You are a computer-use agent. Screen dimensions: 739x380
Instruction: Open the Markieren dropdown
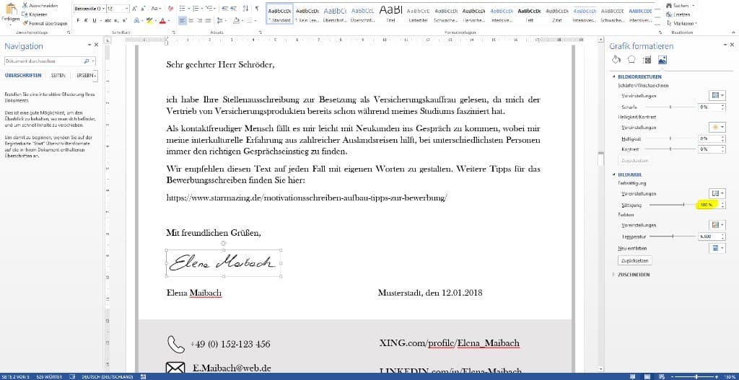(683, 22)
